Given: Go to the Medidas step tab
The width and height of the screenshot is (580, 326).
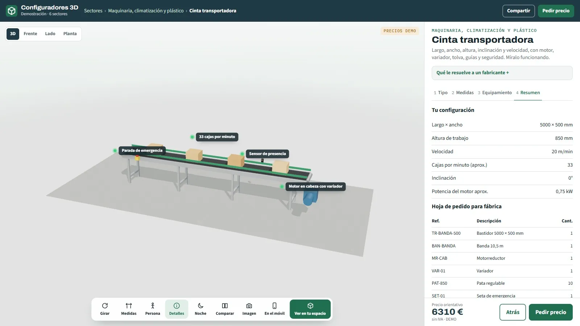Looking at the screenshot, I should 463,93.
